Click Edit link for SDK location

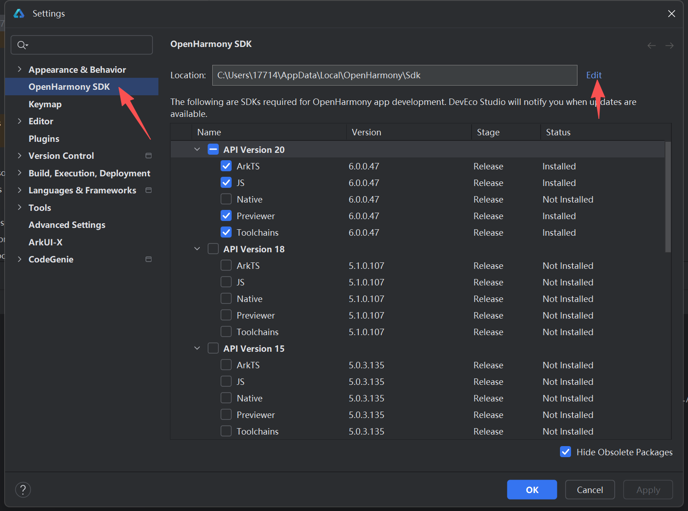[594, 75]
